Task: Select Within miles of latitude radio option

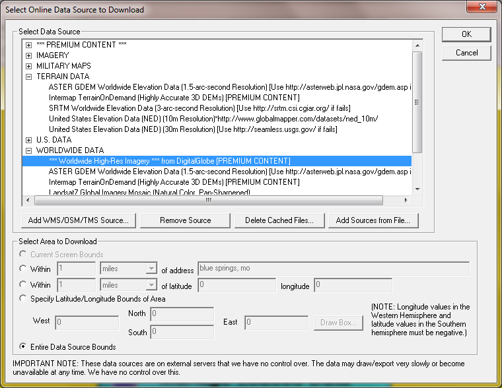Action: 24,285
